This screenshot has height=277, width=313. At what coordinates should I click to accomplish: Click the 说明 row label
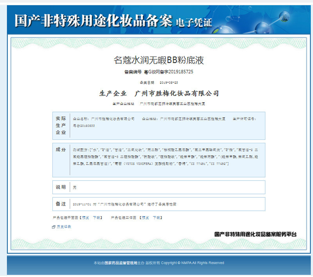pyautogui.click(x=61, y=187)
